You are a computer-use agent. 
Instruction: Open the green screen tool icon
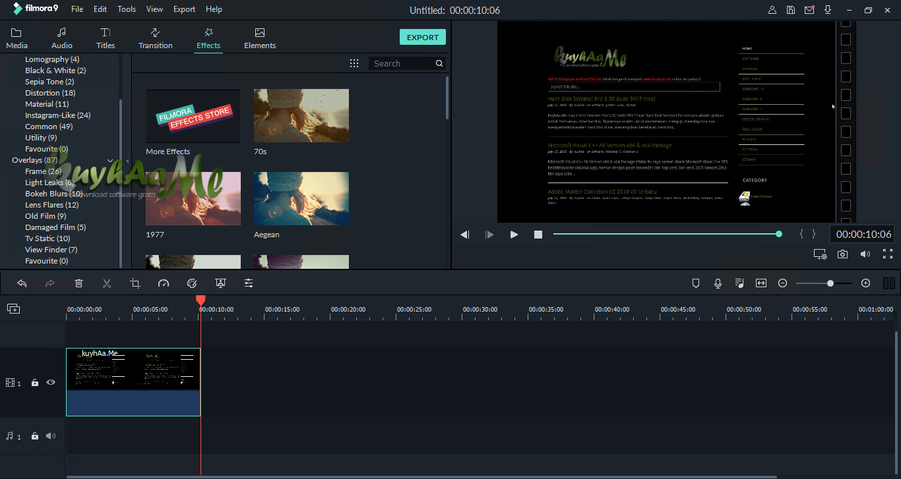[x=220, y=283]
